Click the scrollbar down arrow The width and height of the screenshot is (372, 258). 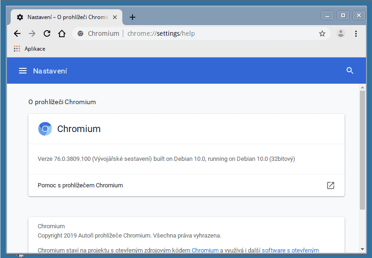362,249
